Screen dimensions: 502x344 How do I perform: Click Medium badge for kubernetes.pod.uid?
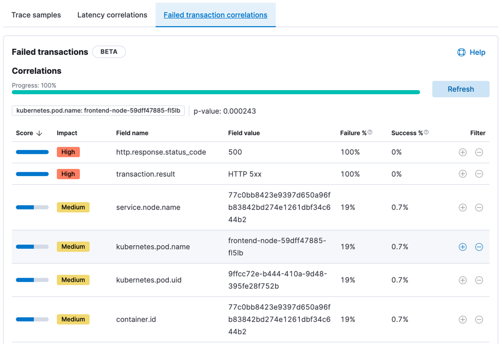click(x=73, y=280)
